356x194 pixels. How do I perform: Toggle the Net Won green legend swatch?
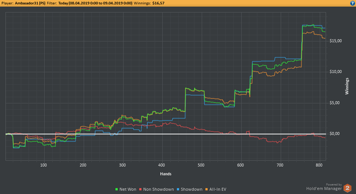coord(116,189)
